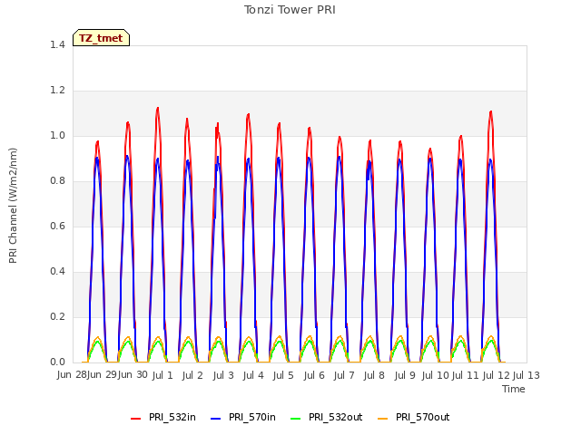The image size is (581, 435).
Task: Click the Jul 9 x-axis tick label
Action: pyautogui.click(x=405, y=375)
